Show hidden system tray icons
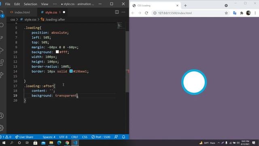The width and height of the screenshot is (259, 146). tap(219, 143)
